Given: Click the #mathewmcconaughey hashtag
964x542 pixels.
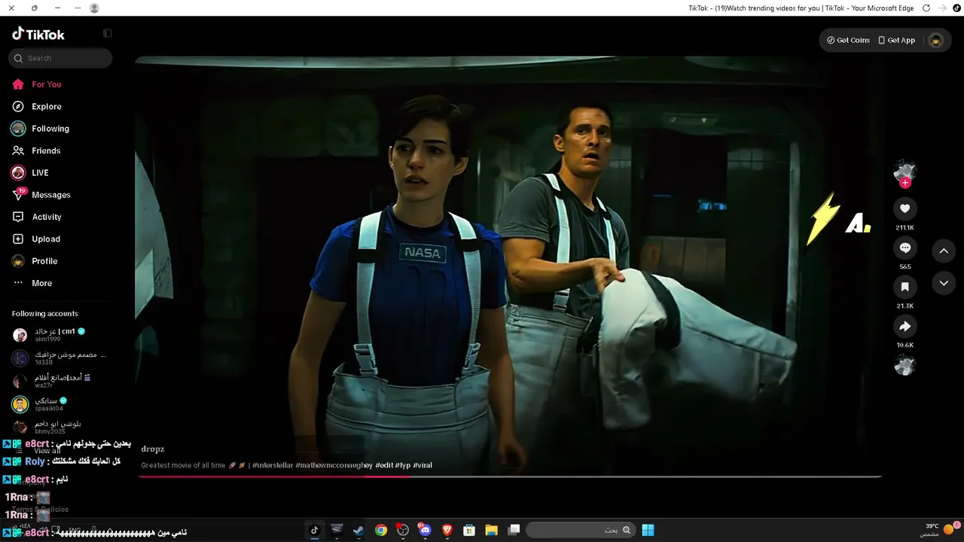Looking at the screenshot, I should coord(334,465).
